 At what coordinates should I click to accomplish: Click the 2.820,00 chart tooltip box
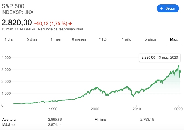tap(160, 58)
